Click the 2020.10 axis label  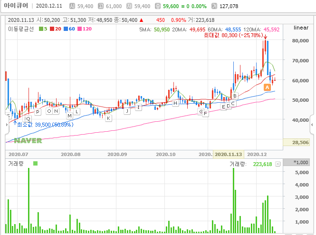(166, 155)
